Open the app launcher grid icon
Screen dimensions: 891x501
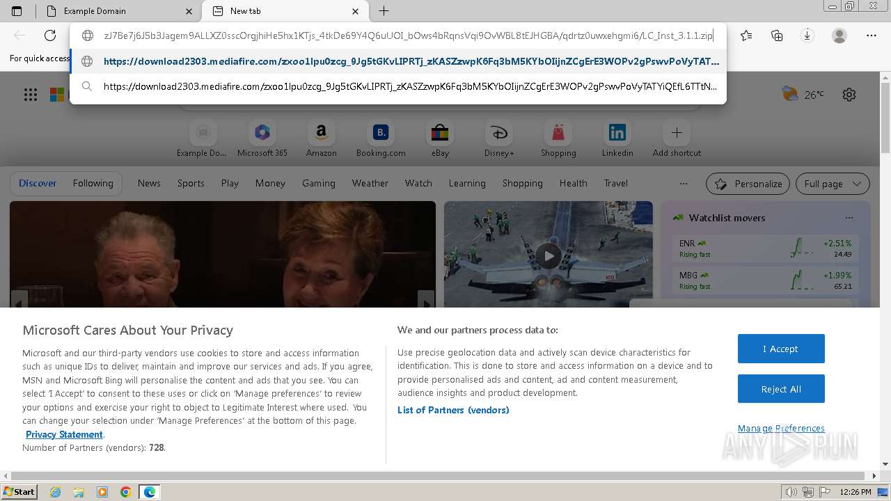click(31, 95)
